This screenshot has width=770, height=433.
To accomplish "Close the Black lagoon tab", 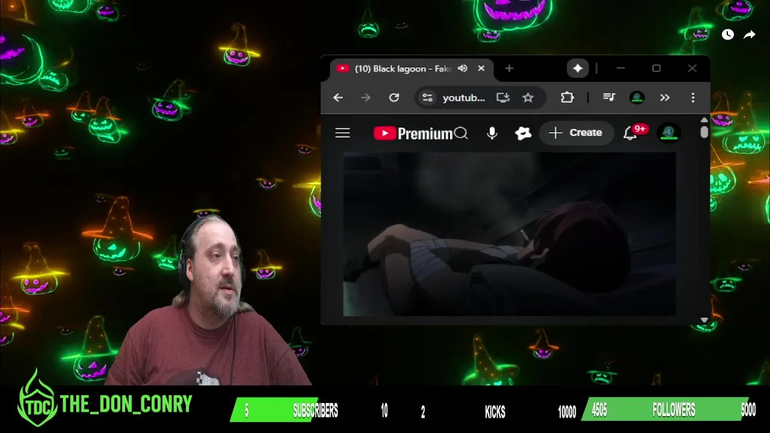I will tap(481, 69).
